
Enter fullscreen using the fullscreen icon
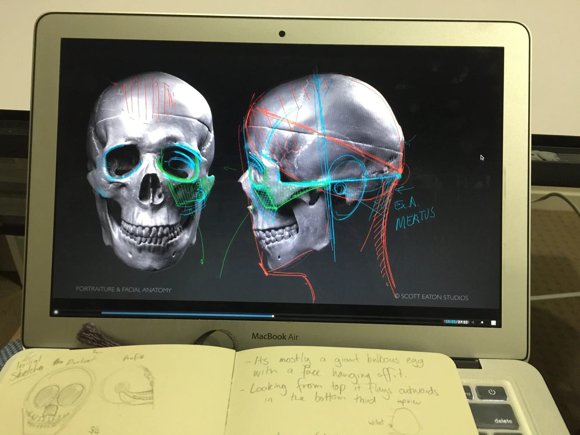click(493, 323)
